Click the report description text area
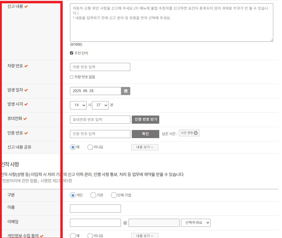Image resolution: width=282 pixels, height=238 pixels. pyautogui.click(x=172, y=22)
